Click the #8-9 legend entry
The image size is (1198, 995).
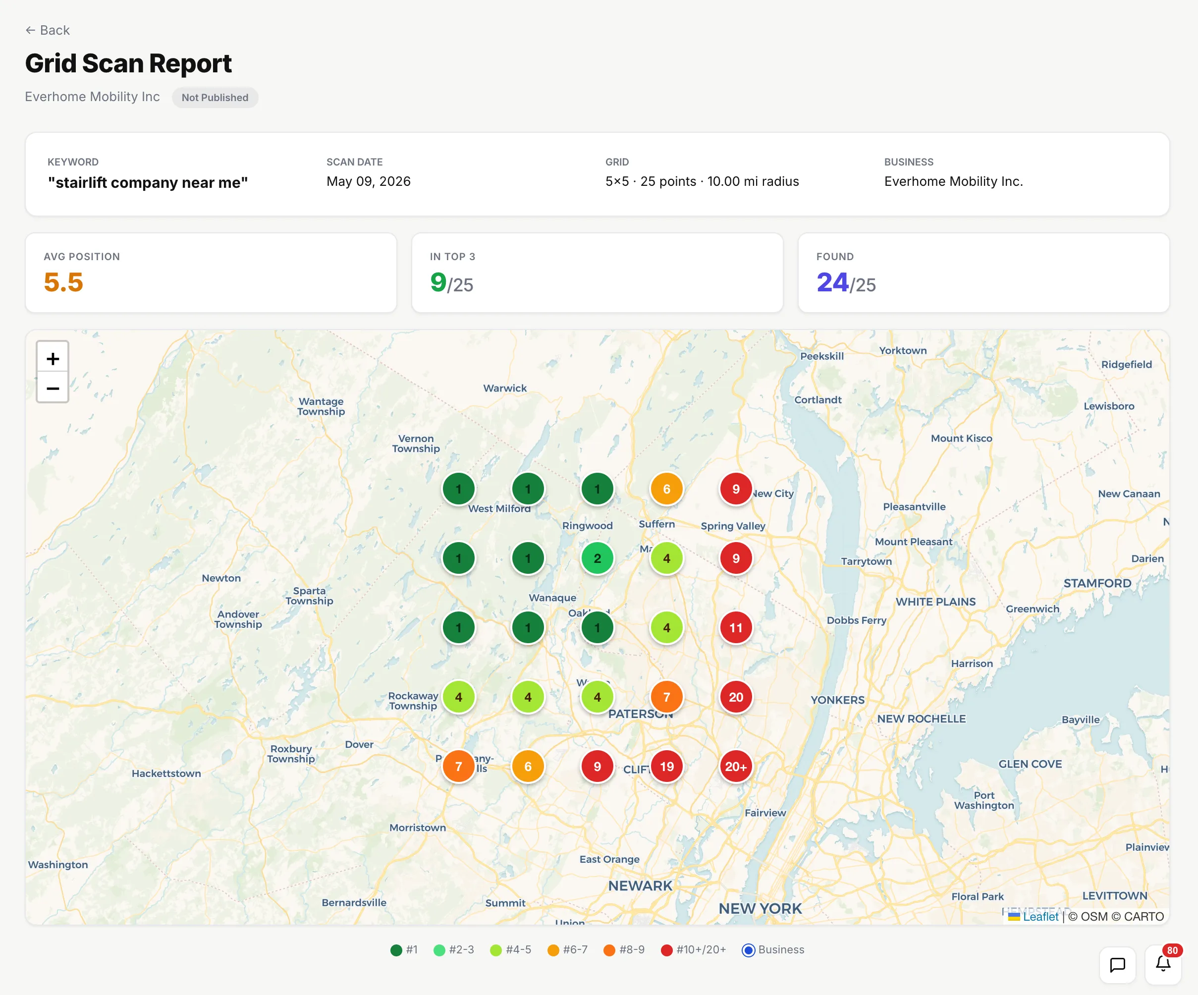[x=624, y=950]
